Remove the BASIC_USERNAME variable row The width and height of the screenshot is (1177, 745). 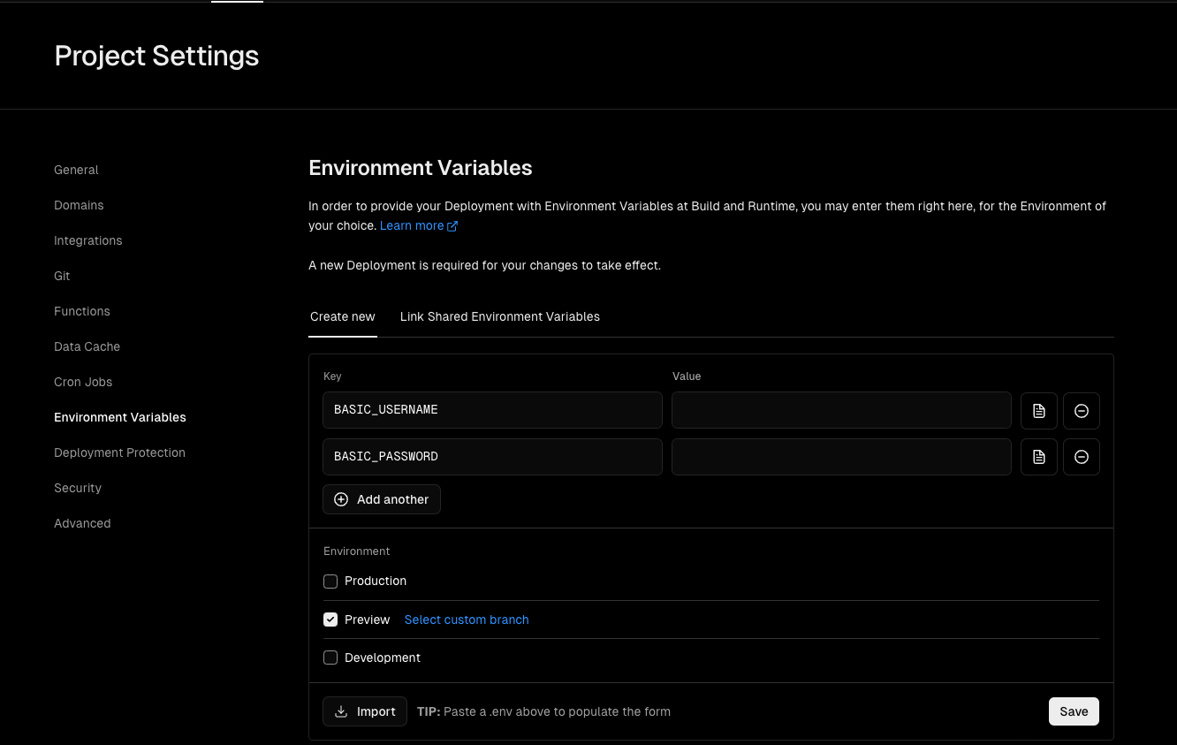tap(1082, 411)
